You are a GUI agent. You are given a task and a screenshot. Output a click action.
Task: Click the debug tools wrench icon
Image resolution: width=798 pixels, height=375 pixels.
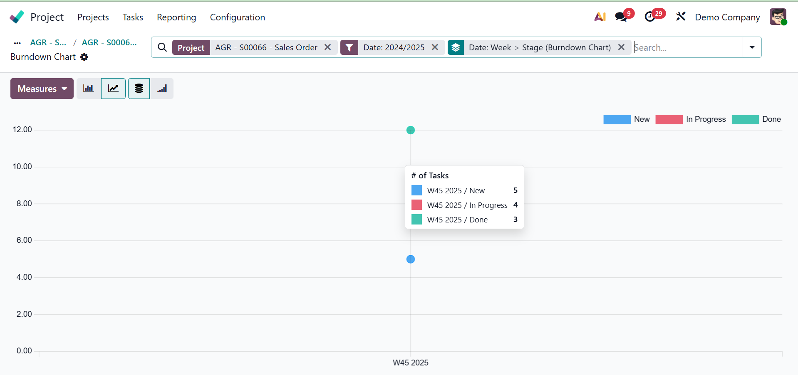pyautogui.click(x=681, y=17)
